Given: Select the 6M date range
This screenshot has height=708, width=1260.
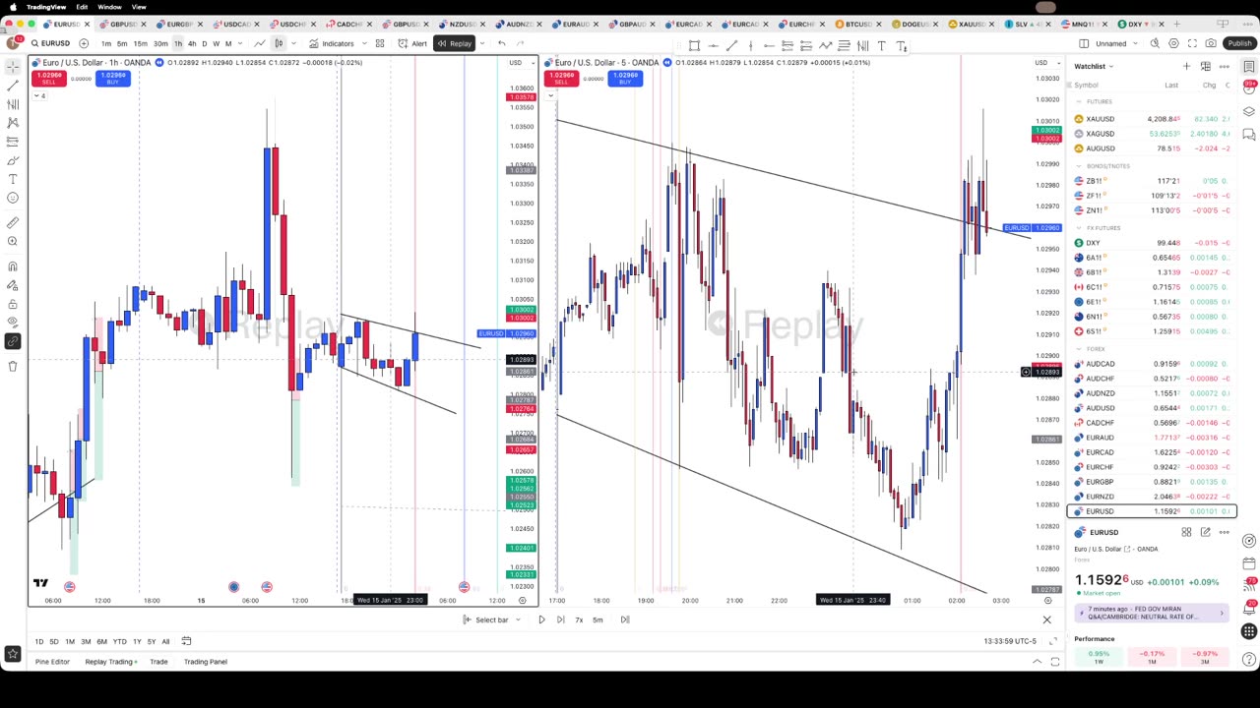Looking at the screenshot, I should pos(101,641).
